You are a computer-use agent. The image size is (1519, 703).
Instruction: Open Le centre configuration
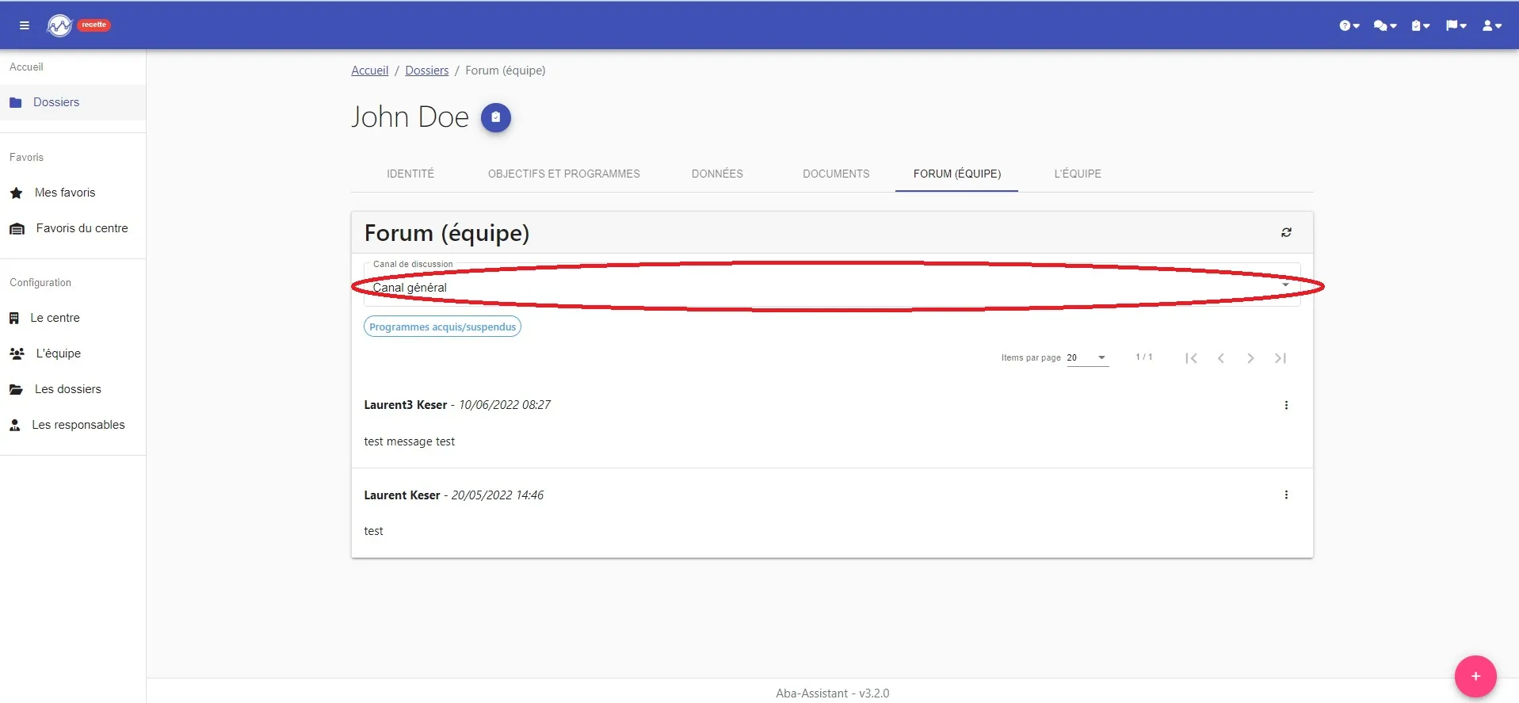coord(73,318)
